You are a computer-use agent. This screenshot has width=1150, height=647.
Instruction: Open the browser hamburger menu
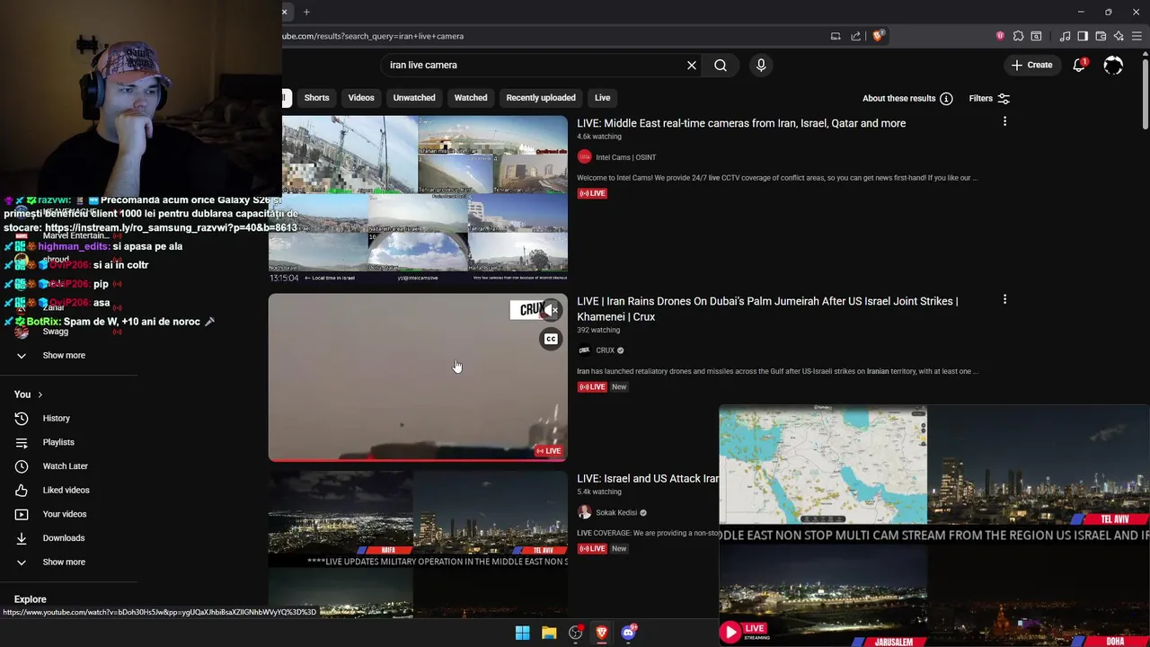click(x=1137, y=36)
